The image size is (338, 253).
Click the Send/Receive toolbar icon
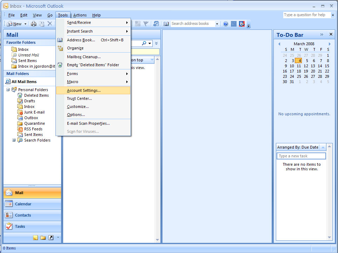pos(156,24)
